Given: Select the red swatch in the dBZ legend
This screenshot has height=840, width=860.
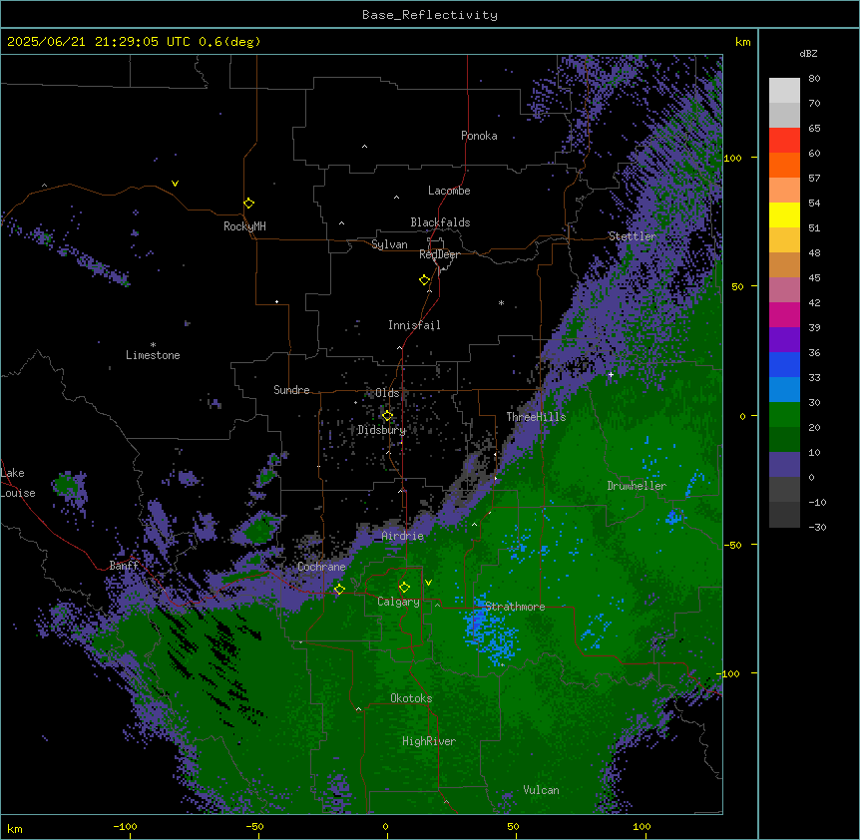Looking at the screenshot, I should click(x=784, y=141).
